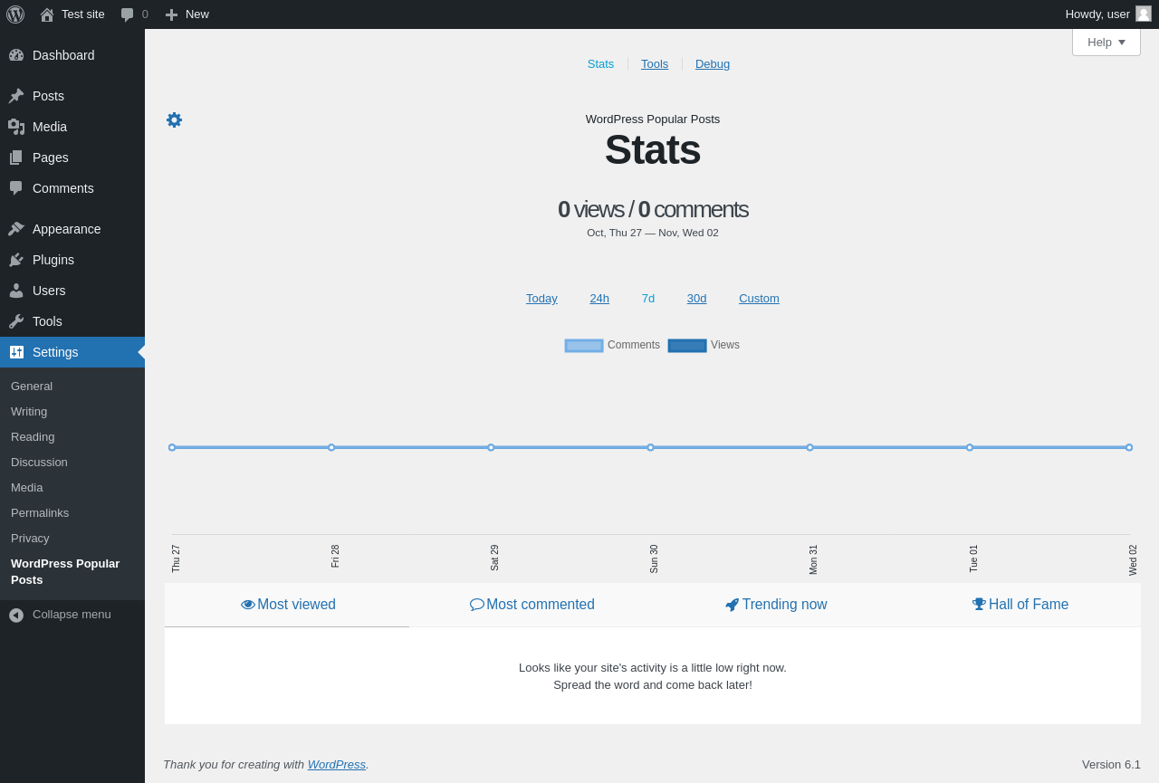
Task: Click the "Version 6.1" footer text
Action: coord(1111,765)
